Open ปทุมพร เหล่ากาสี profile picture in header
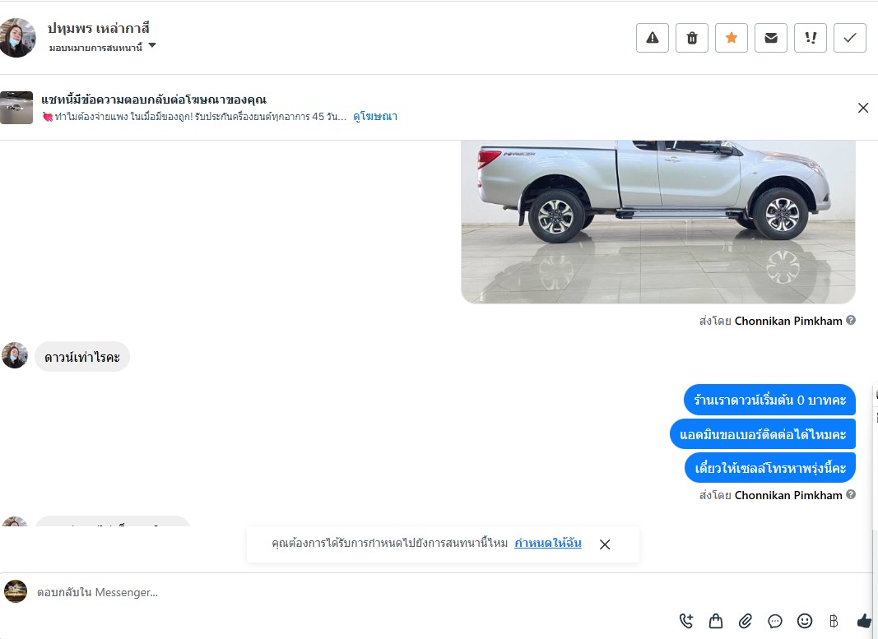This screenshot has height=639, width=878. pos(17,38)
